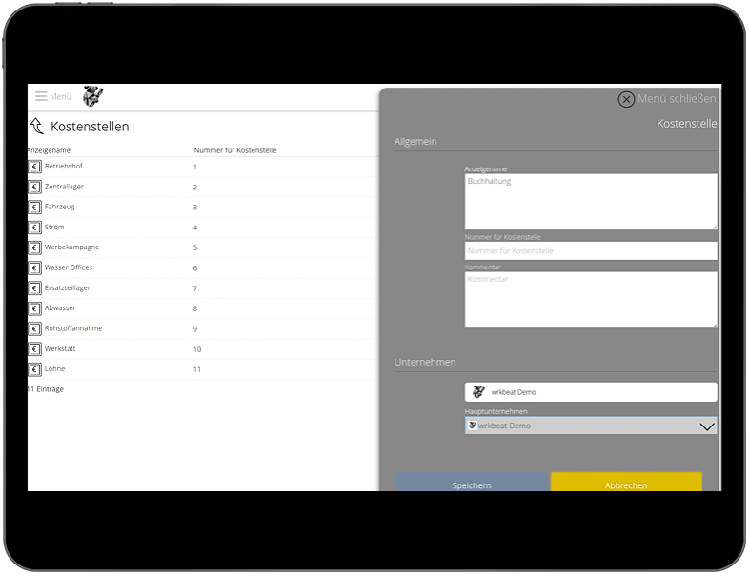The height and width of the screenshot is (574, 749).
Task: Open the Fahrzeug cost center entry
Action: [60, 207]
